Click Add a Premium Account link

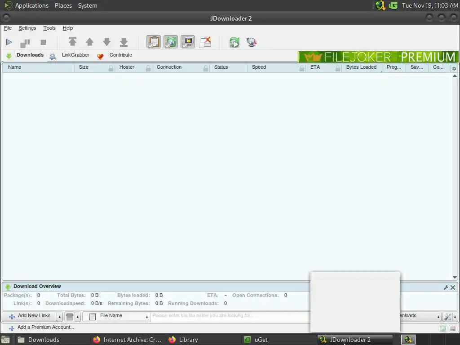pyautogui.click(x=42, y=327)
